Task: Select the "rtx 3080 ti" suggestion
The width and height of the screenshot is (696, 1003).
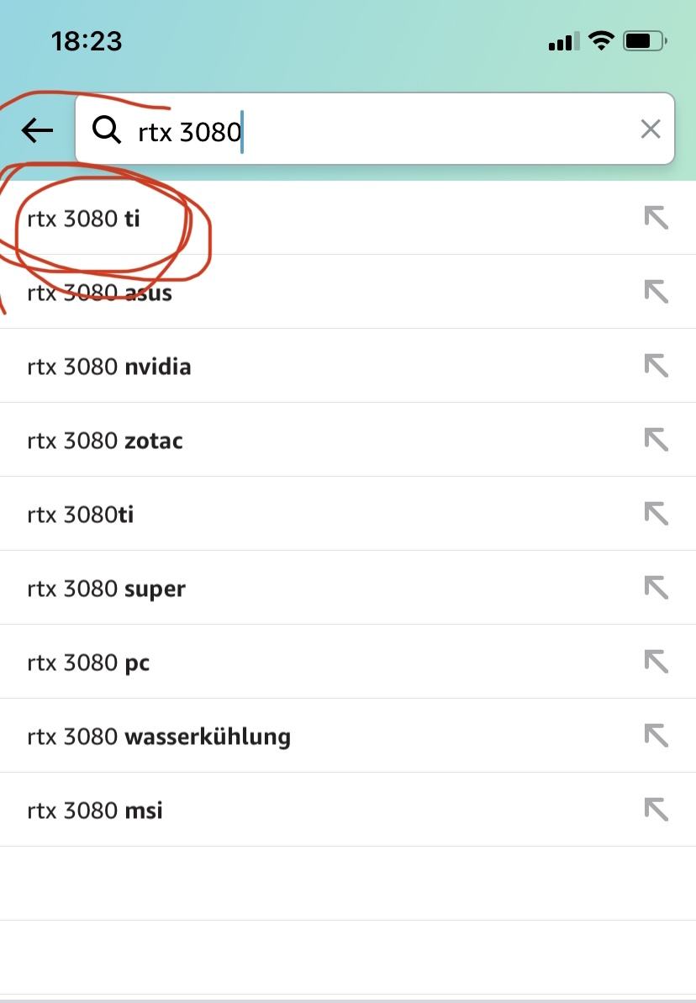Action: click(84, 219)
